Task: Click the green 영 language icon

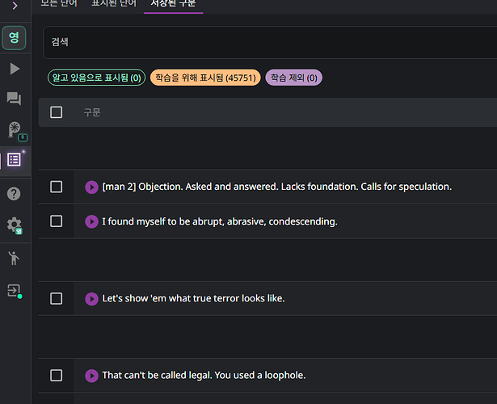Action: (x=14, y=38)
